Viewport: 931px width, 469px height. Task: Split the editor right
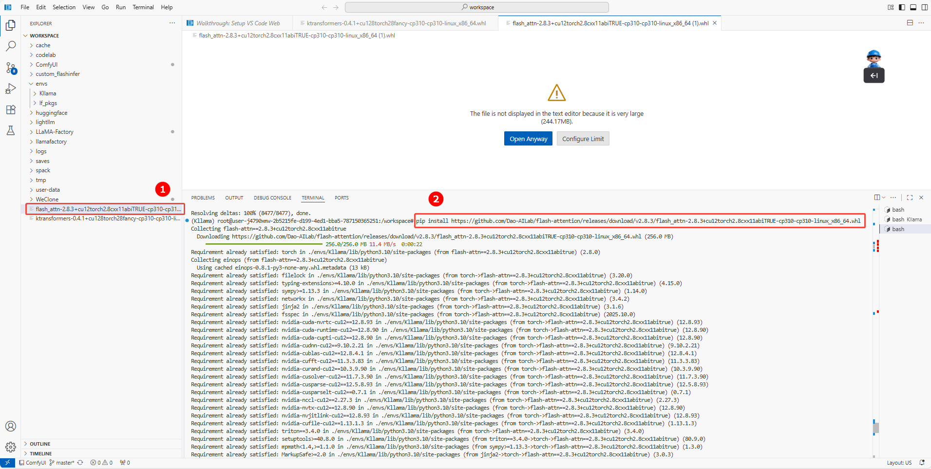click(x=910, y=23)
